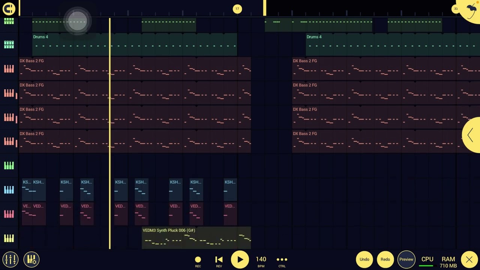This screenshot has height=270, width=480.
Task: Select the VEDM3 Synth Pluck 006 (G#) clip
Action: (196, 238)
